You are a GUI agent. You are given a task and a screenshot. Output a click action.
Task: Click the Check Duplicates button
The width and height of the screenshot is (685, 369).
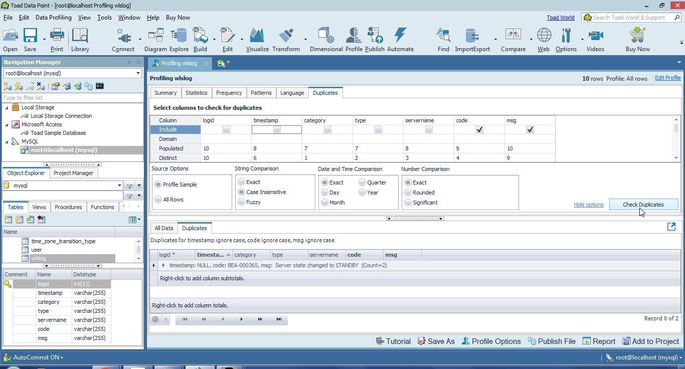pyautogui.click(x=643, y=205)
